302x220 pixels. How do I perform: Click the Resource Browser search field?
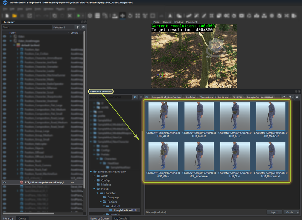pos(111,97)
